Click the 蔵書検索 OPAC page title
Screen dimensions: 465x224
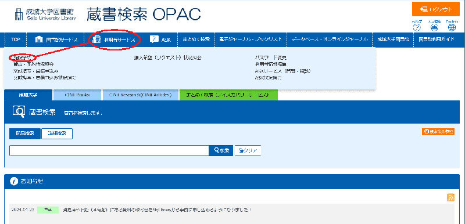point(144,14)
